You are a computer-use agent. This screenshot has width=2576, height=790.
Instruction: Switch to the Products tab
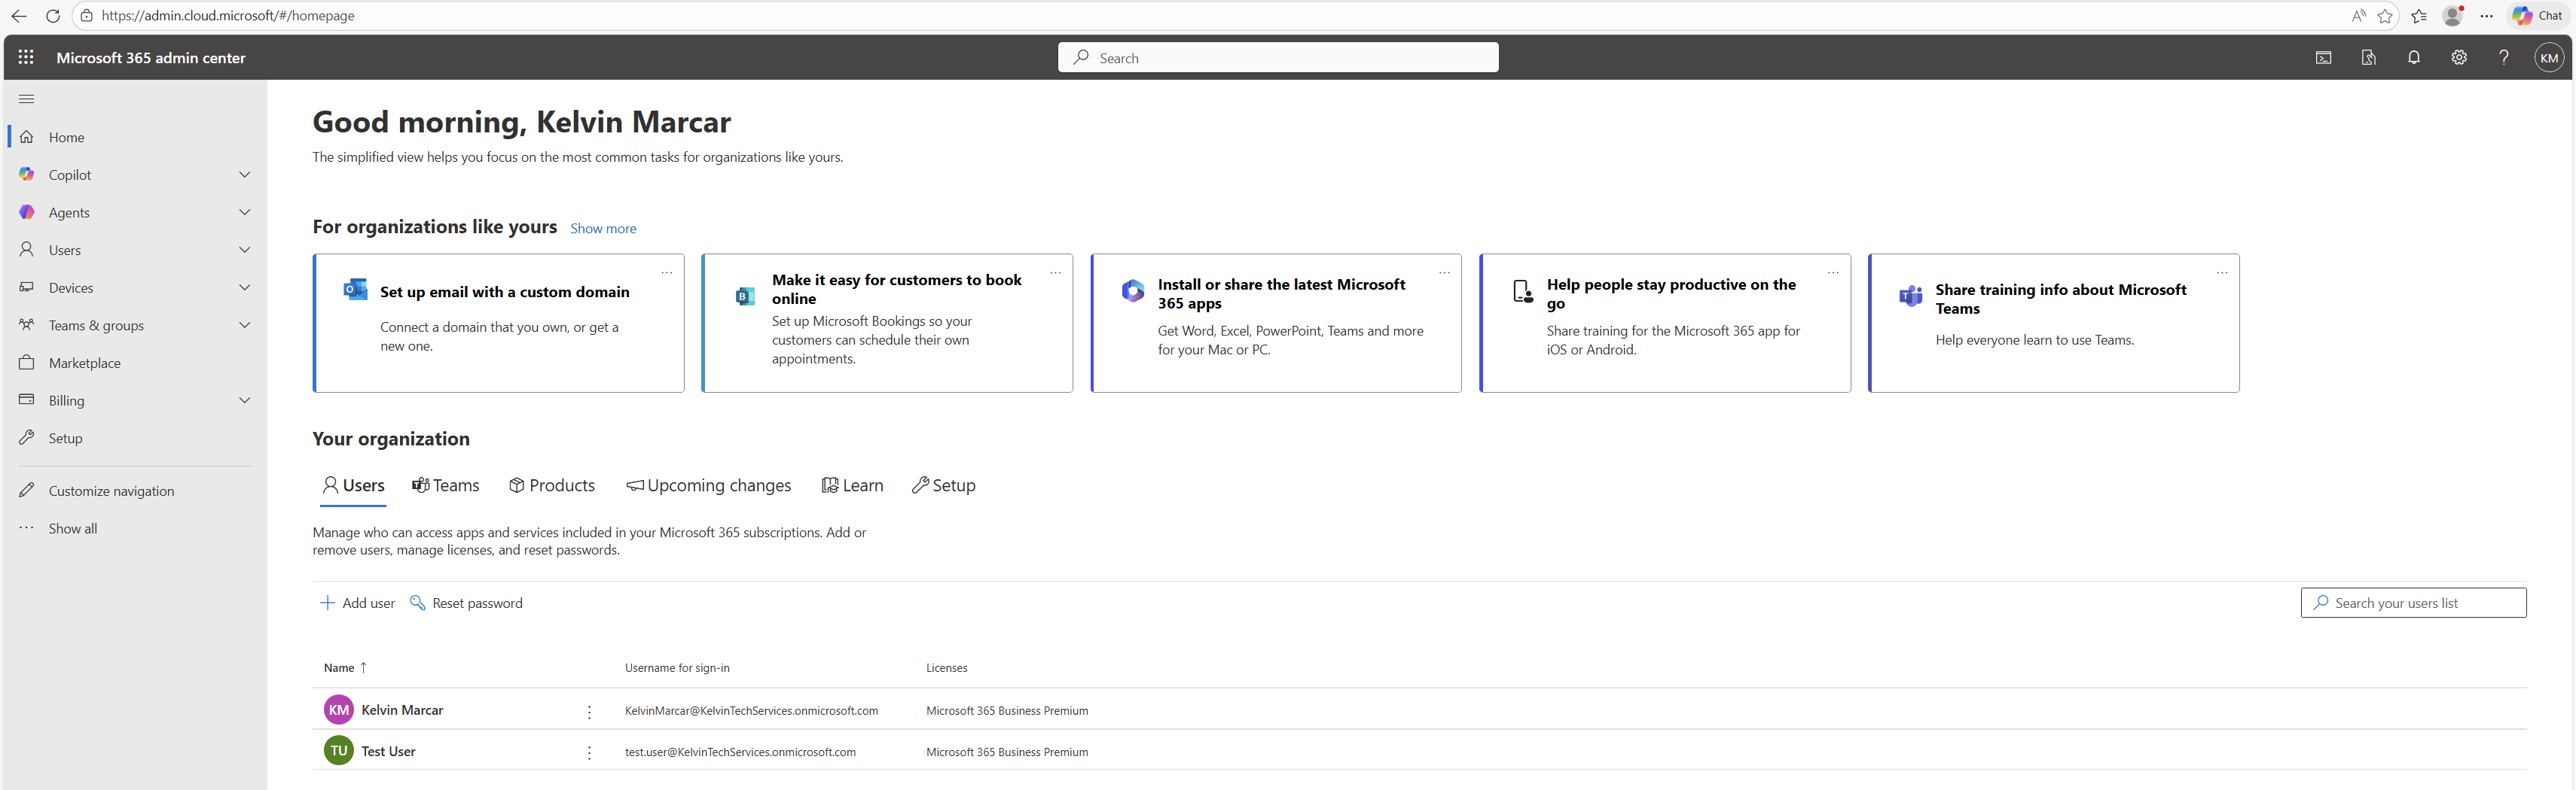552,485
